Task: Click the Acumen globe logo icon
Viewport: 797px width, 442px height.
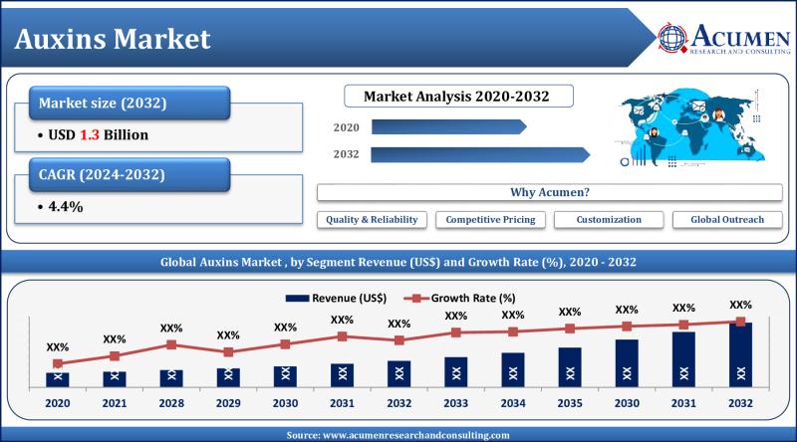Action: pos(674,37)
